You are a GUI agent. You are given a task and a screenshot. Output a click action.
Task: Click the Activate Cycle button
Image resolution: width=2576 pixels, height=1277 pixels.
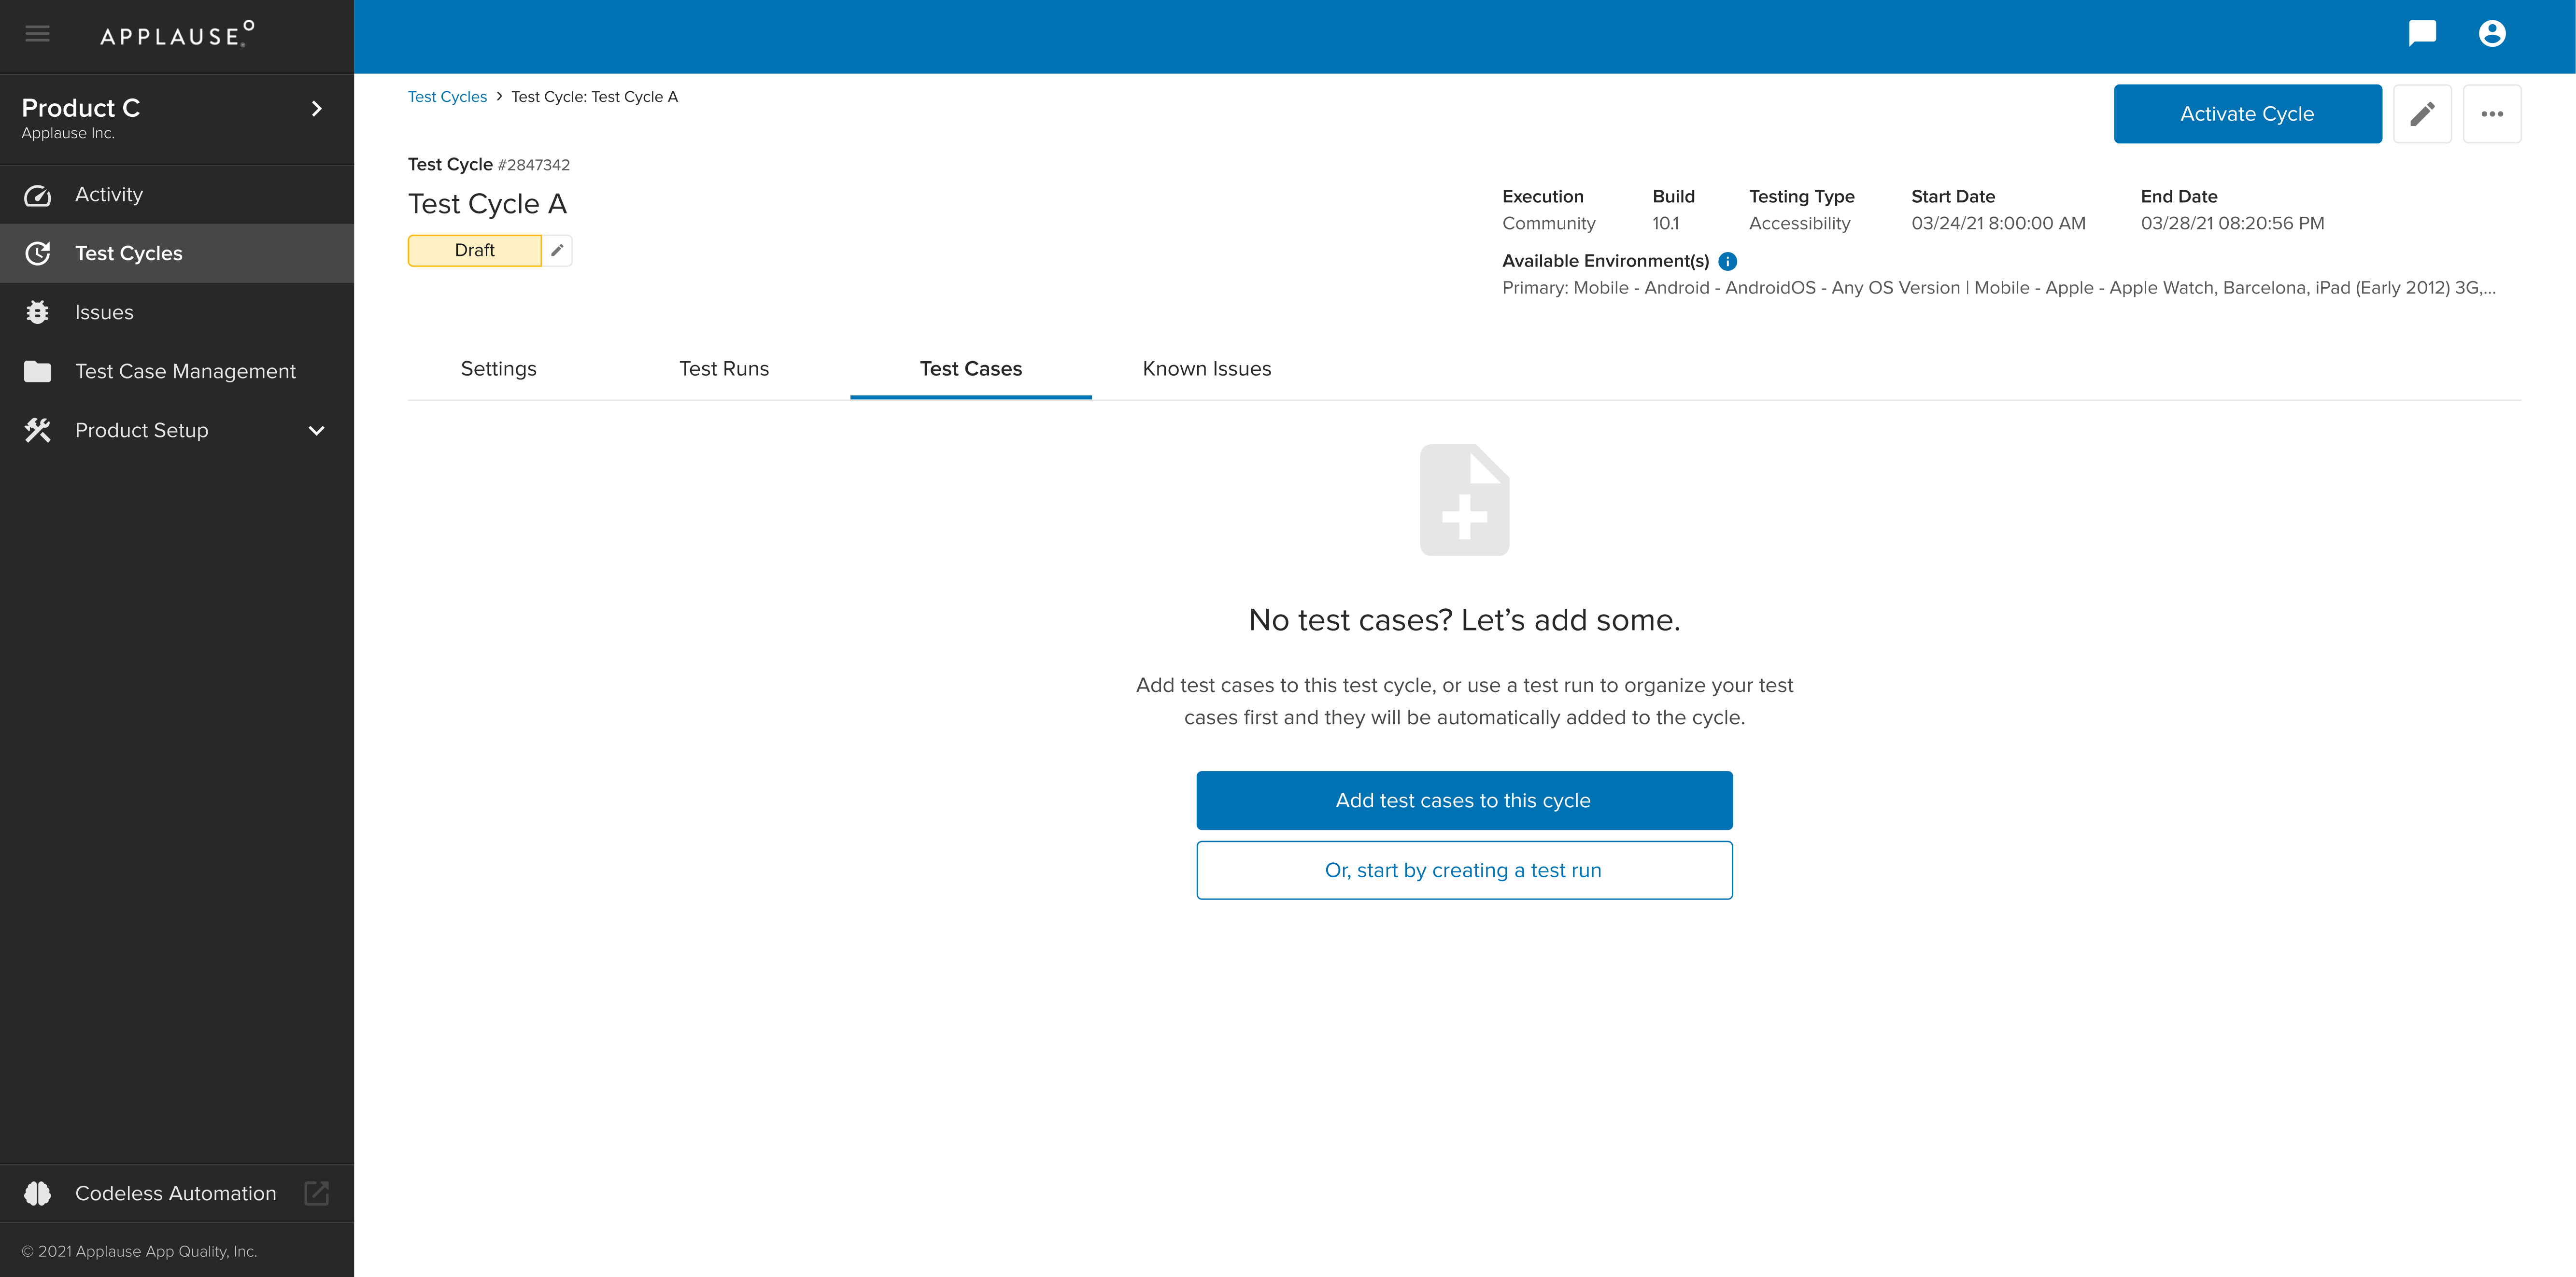coord(2247,114)
